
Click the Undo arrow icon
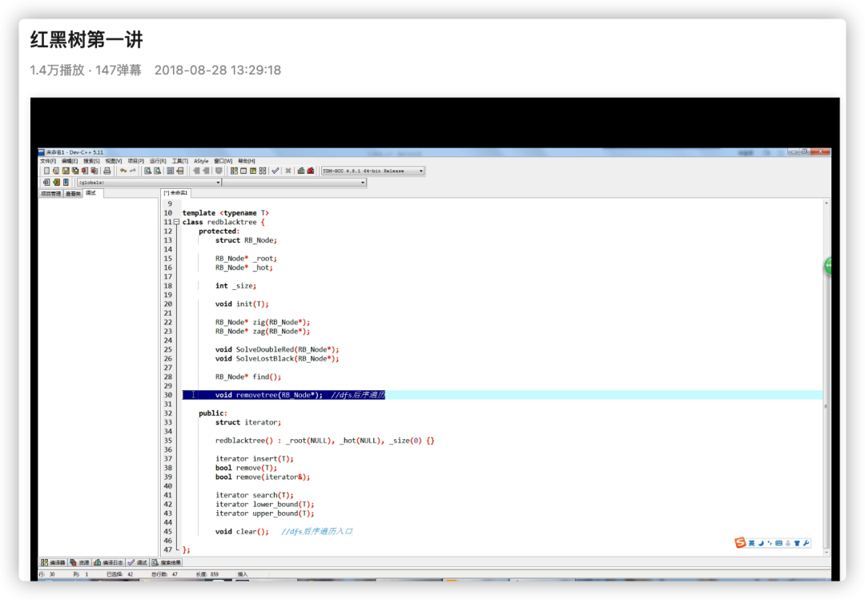pos(123,171)
